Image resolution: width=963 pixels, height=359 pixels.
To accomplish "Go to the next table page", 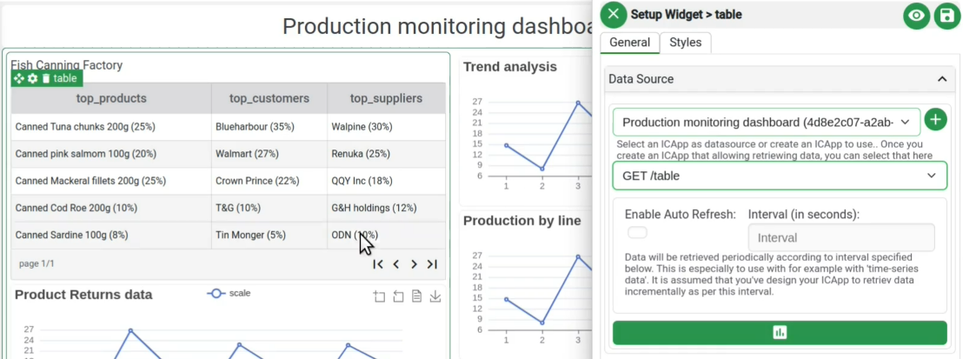I will (x=415, y=264).
